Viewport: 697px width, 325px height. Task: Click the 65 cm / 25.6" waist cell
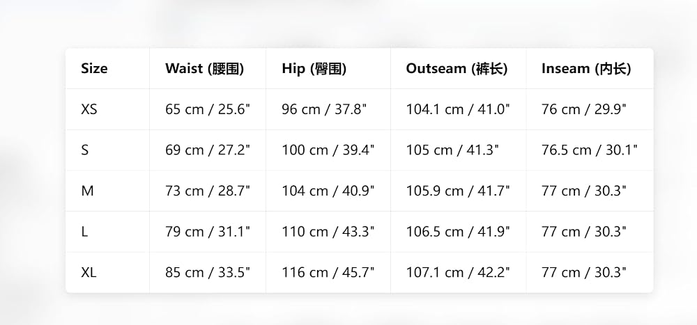pos(208,109)
